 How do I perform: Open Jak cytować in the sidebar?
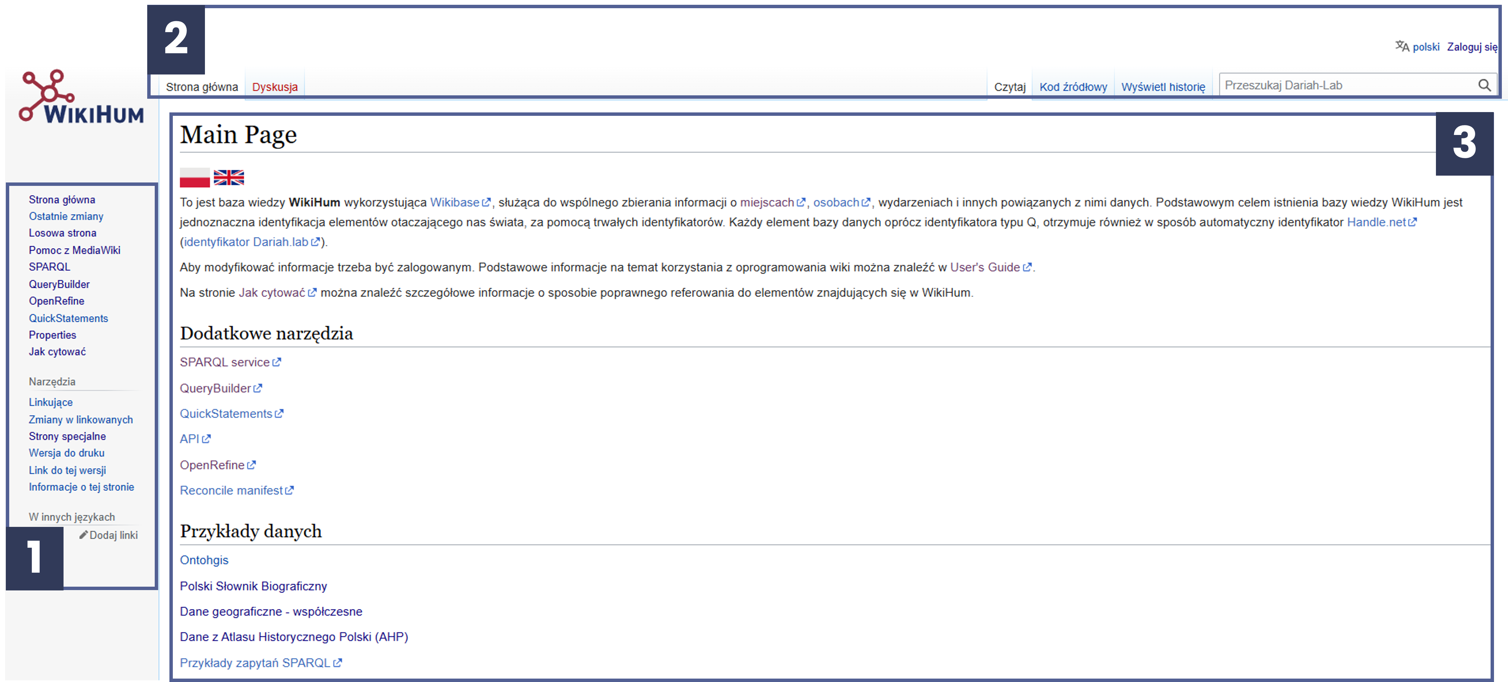pos(57,352)
